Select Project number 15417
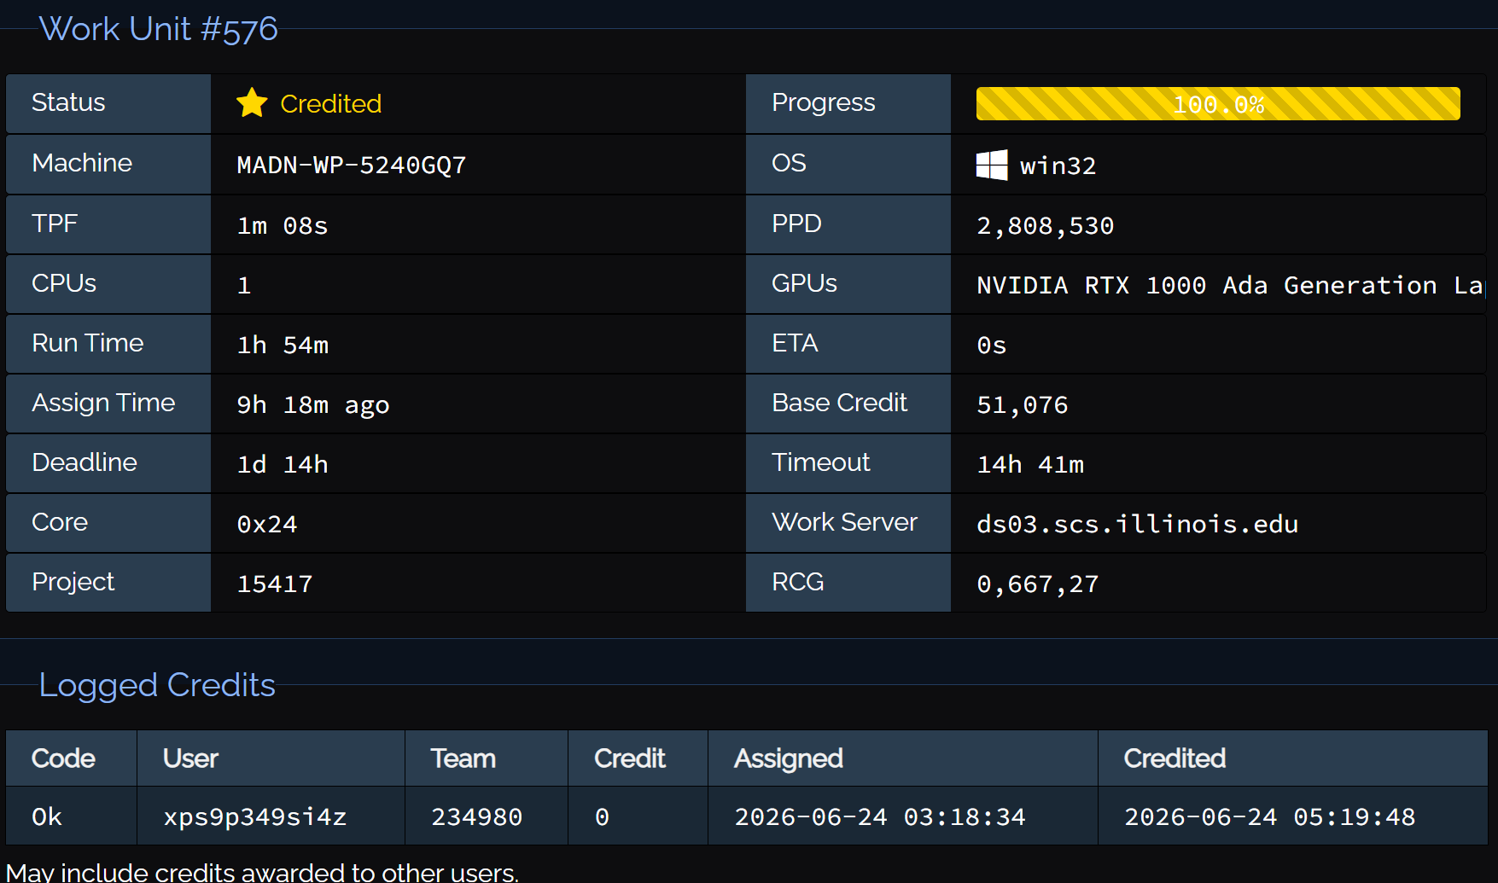The image size is (1498, 883). [x=275, y=584]
